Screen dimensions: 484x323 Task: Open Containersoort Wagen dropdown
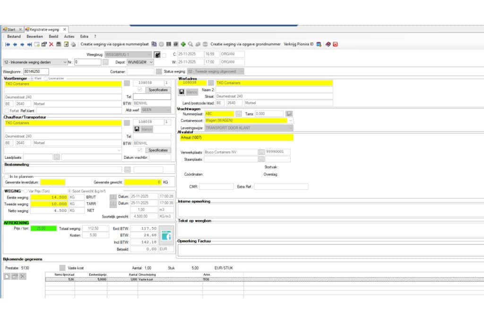coord(290,121)
